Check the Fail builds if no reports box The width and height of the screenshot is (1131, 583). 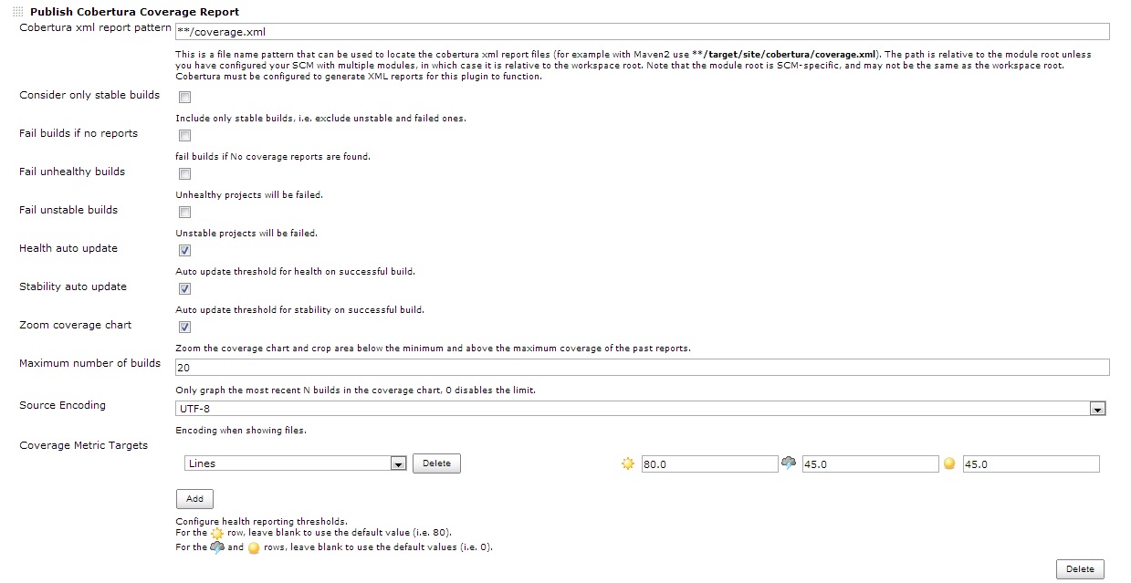pos(184,135)
